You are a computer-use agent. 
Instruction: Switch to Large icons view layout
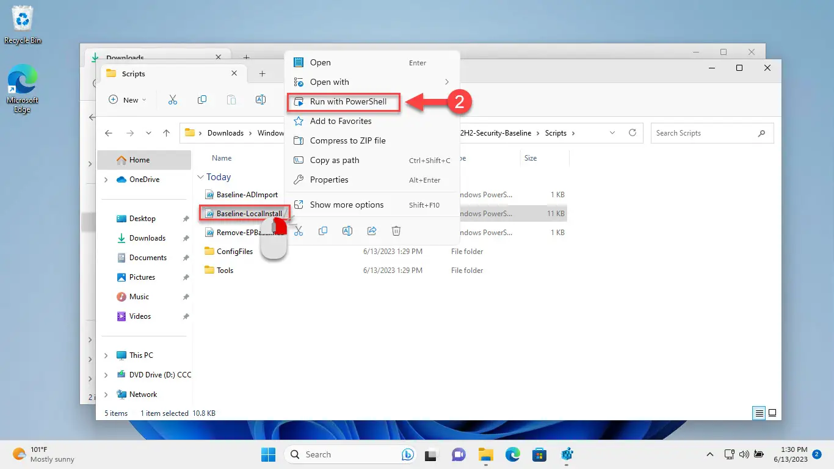772,413
